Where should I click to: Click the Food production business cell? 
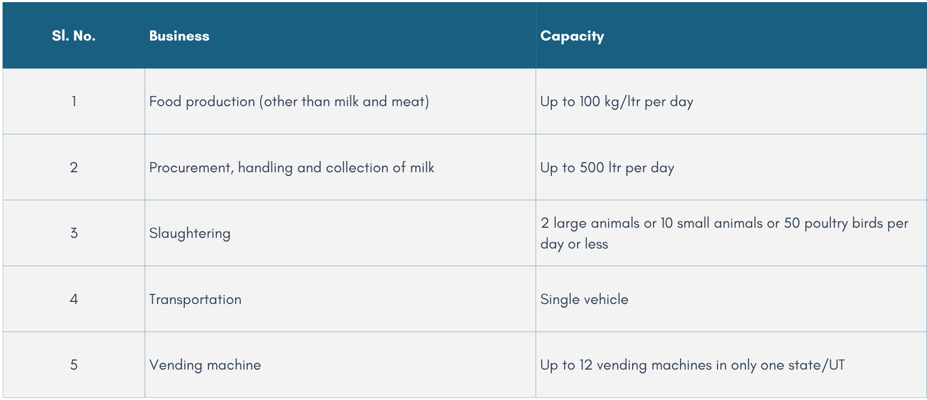click(289, 101)
